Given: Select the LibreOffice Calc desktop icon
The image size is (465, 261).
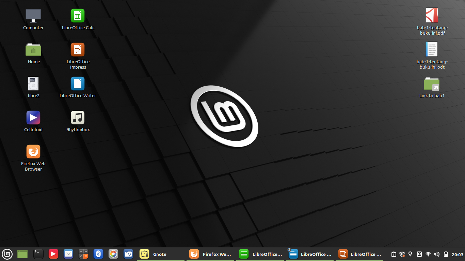Looking at the screenshot, I should (x=78, y=16).
